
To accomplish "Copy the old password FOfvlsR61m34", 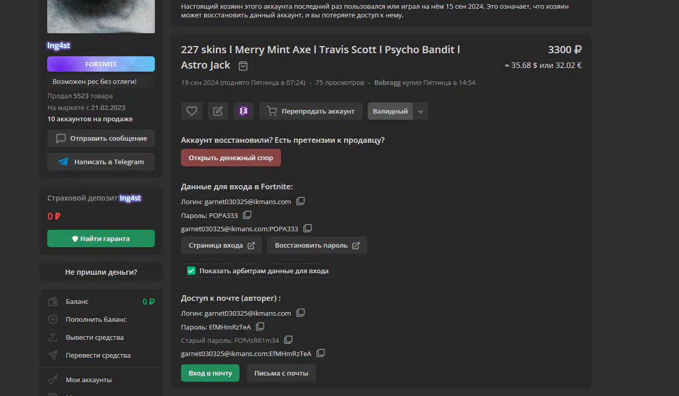I will pyautogui.click(x=288, y=340).
